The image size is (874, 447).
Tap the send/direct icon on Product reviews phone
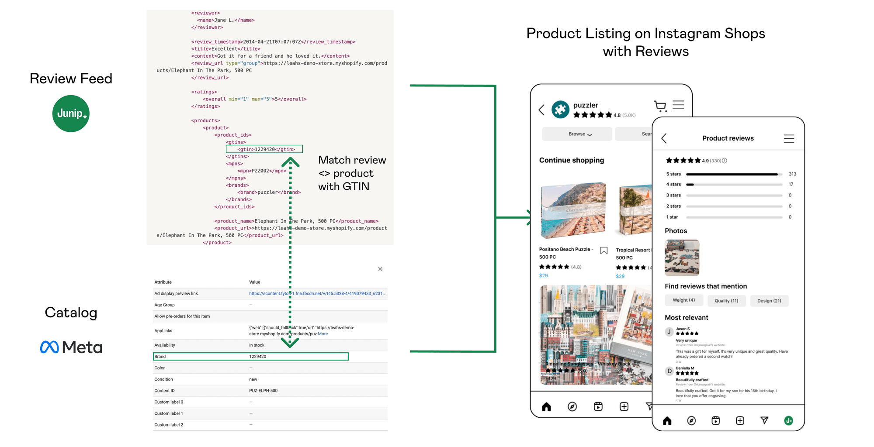point(764,420)
